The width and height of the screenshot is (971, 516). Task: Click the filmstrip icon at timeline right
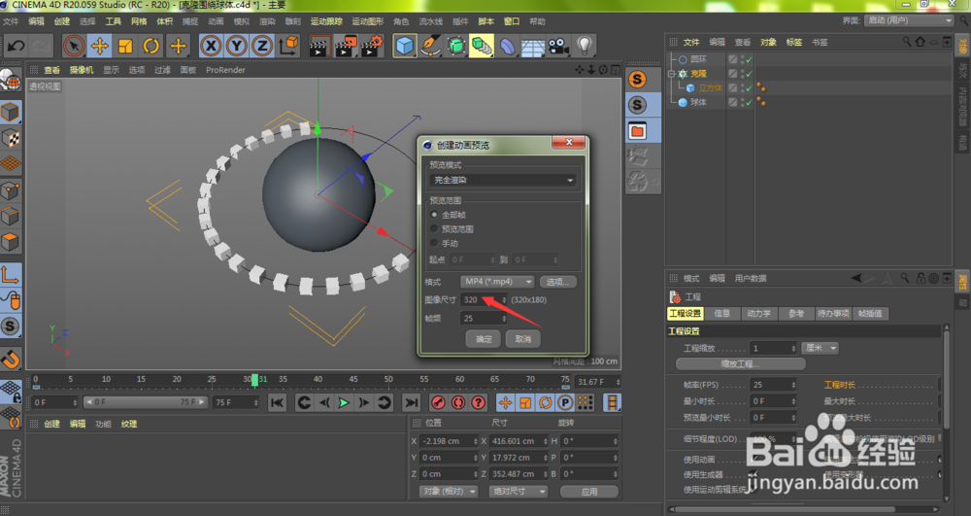(x=612, y=402)
